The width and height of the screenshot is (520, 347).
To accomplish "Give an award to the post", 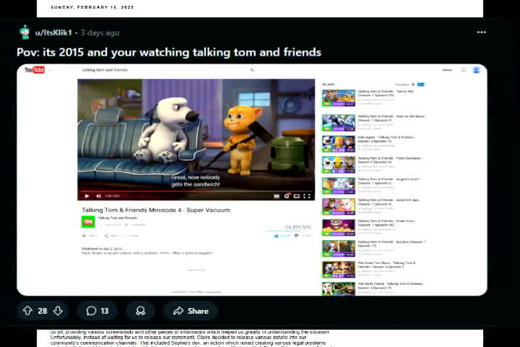I will click(x=140, y=311).
